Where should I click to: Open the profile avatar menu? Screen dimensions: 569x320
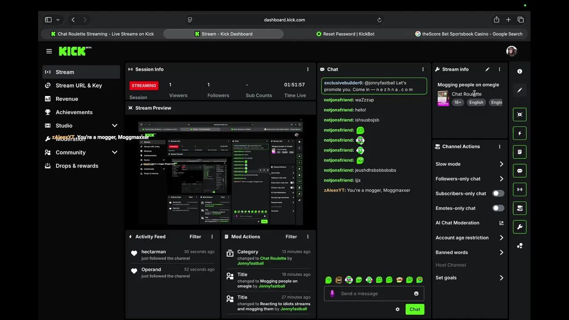[x=512, y=51]
